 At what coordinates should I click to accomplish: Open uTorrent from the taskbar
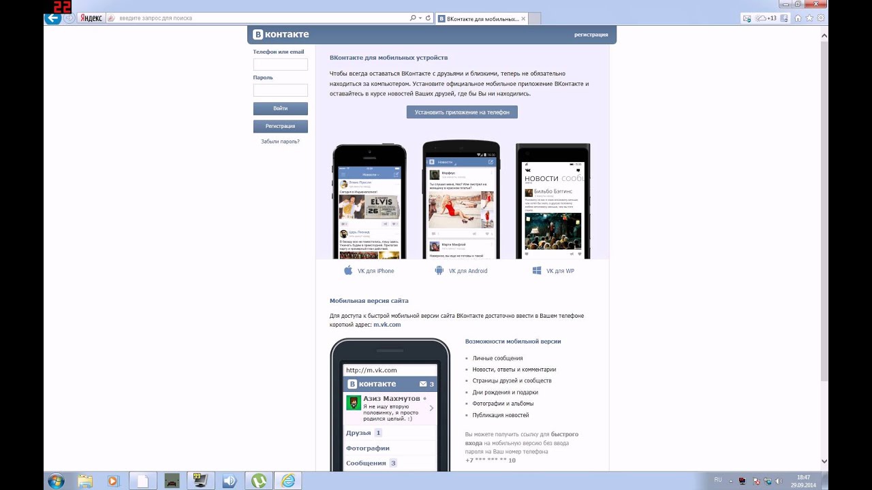pos(258,481)
